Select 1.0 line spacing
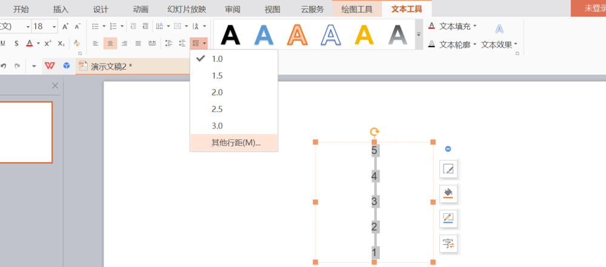 [x=234, y=59]
